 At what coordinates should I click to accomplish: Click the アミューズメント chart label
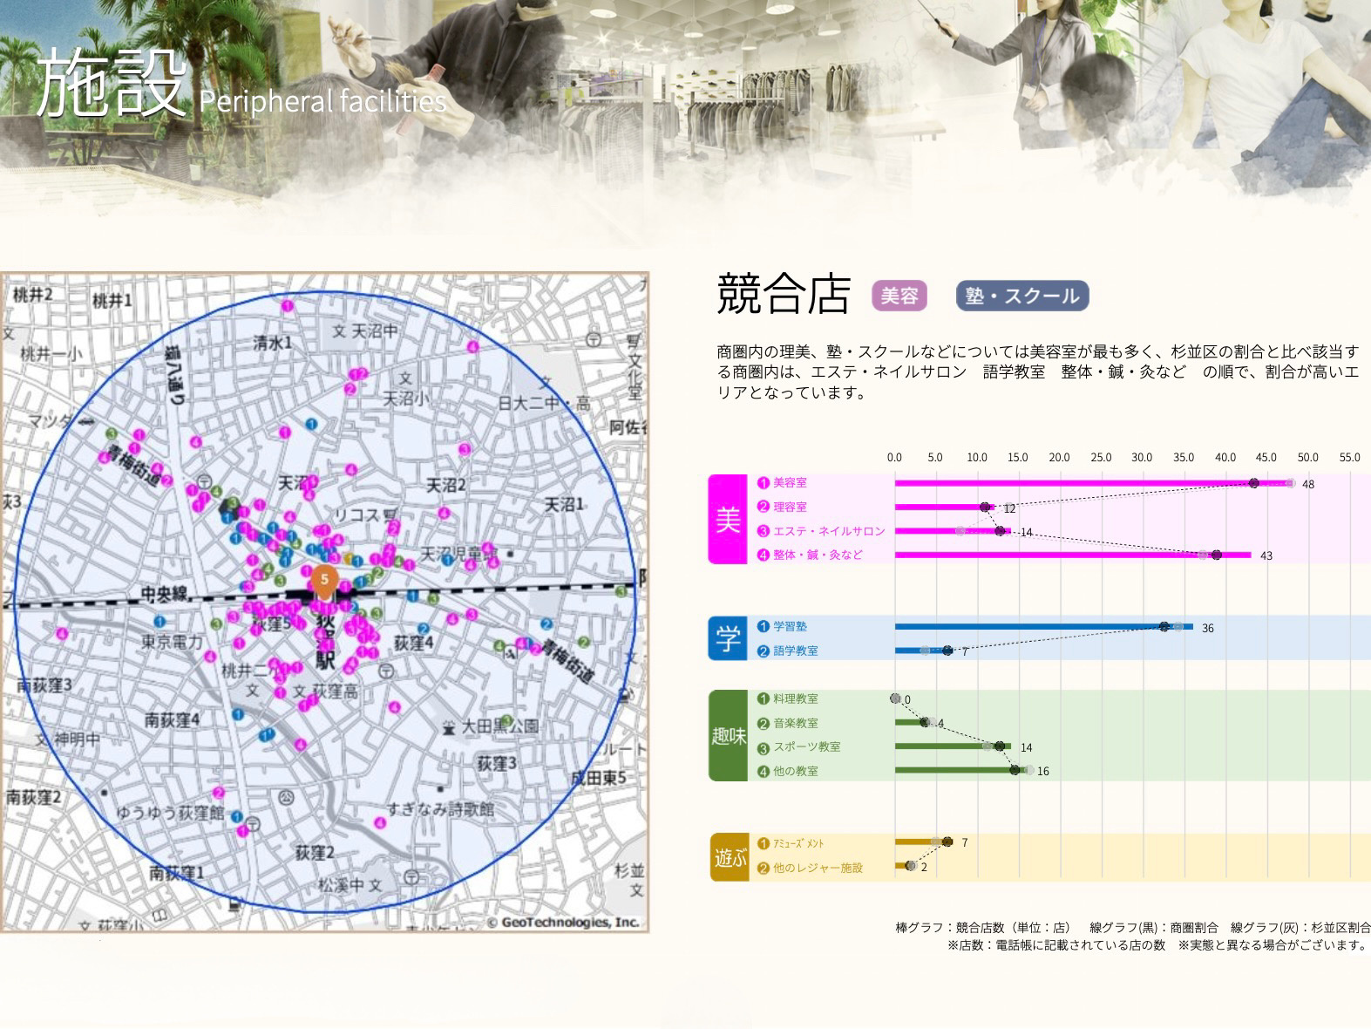(797, 843)
